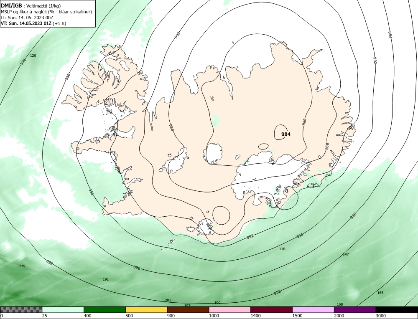Image resolution: width=418 pixels, height=319 pixels.
Task: Click the "IT: Sun. 14. 05. 2023 00Z" line
Action: coord(27,18)
